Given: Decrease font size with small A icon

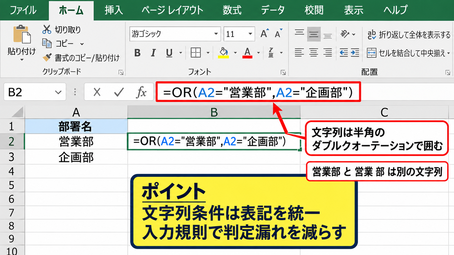Looking at the screenshot, I should 279,34.
